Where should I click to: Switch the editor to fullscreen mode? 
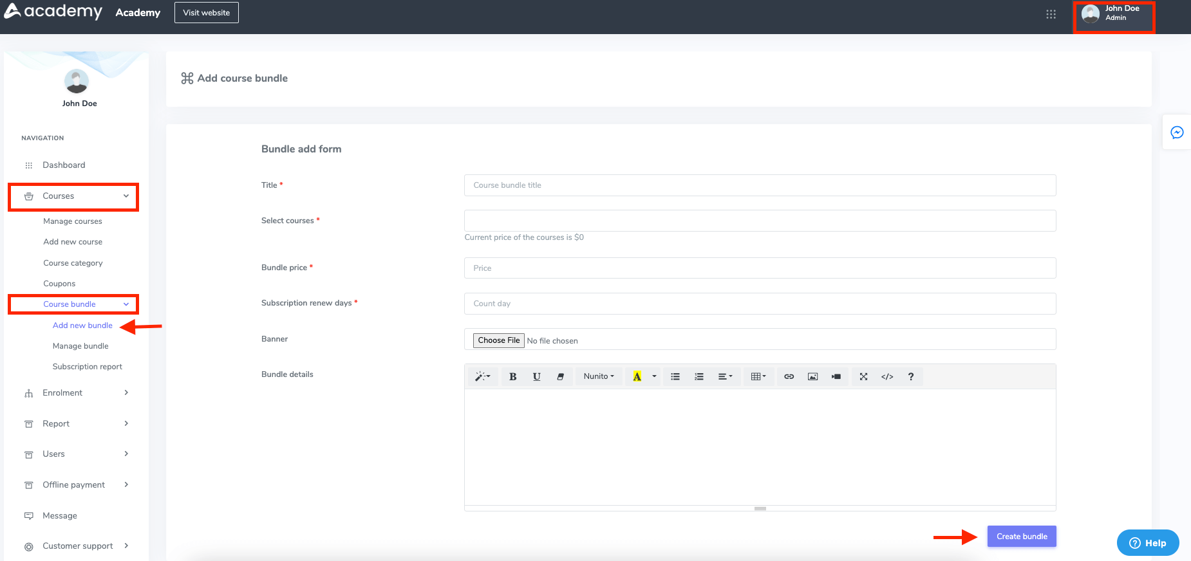click(863, 377)
